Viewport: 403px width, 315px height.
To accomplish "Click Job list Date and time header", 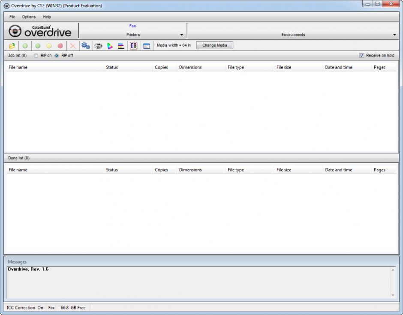I will click(x=347, y=67).
